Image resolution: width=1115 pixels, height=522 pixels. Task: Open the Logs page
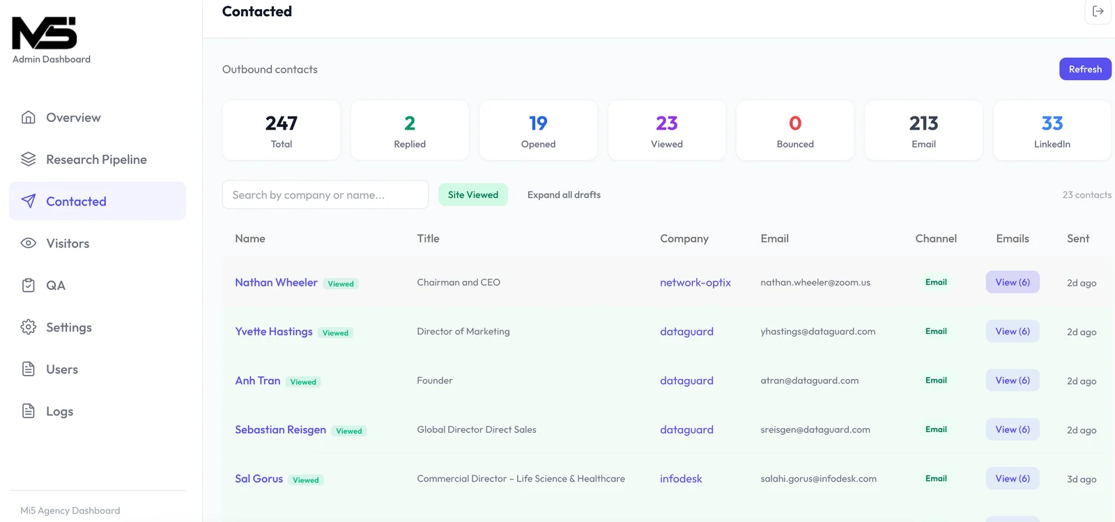pos(98,410)
